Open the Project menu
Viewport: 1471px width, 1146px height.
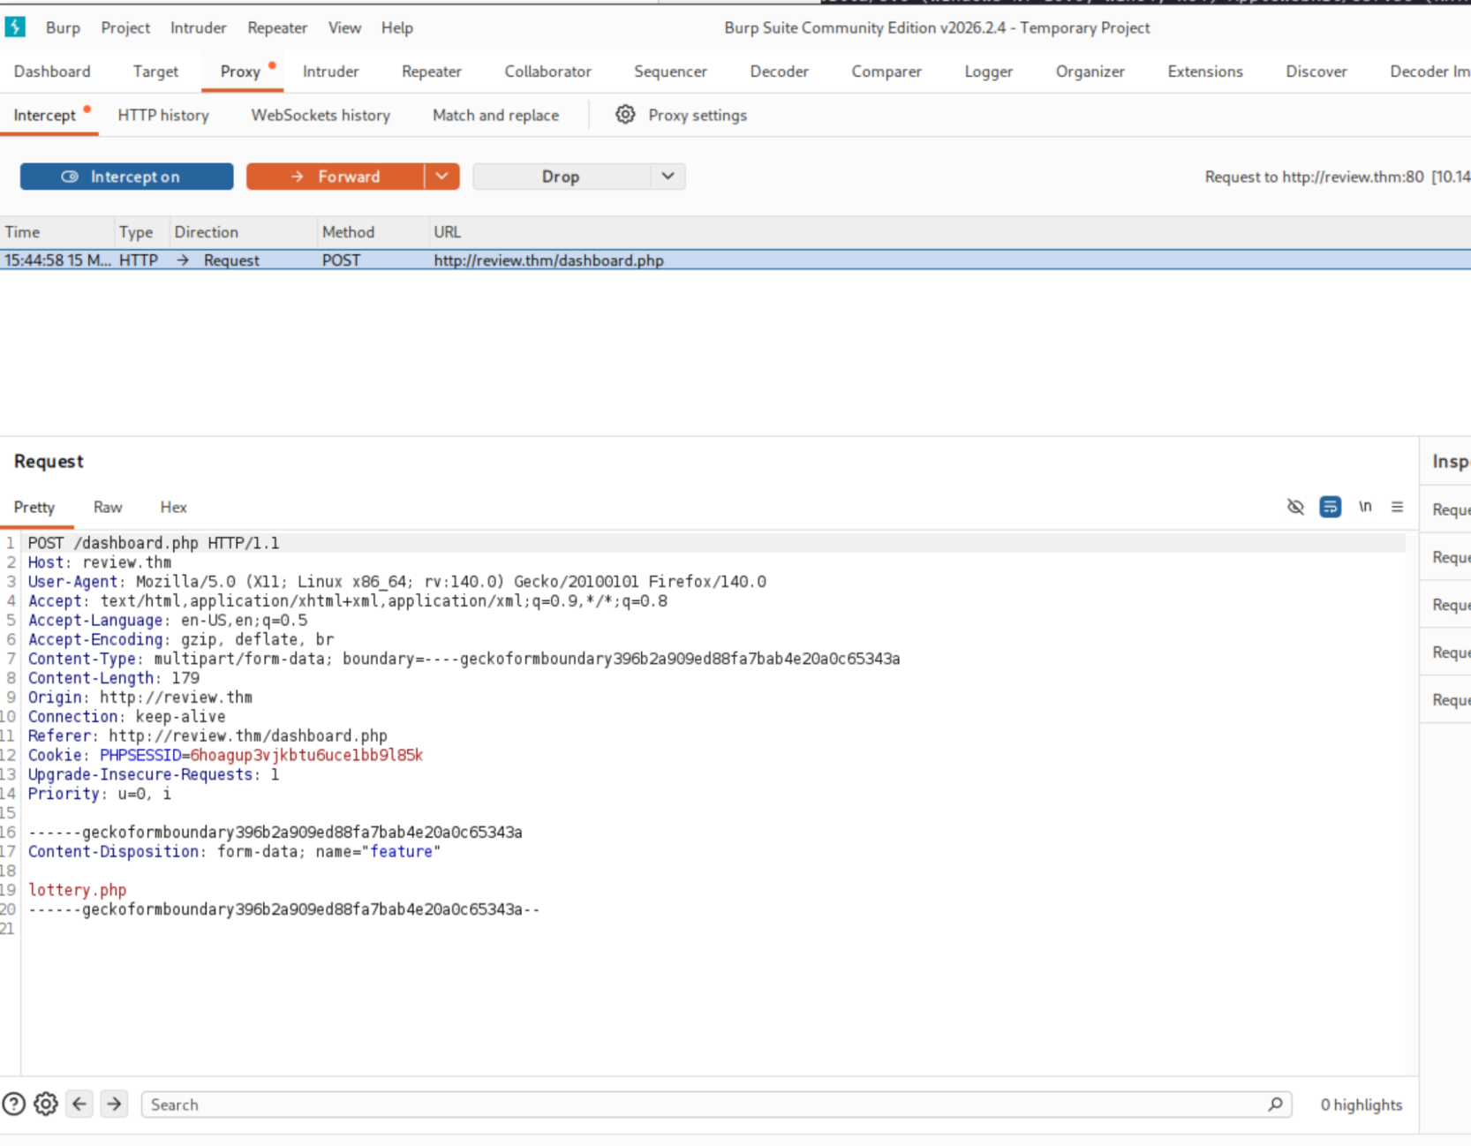point(125,27)
